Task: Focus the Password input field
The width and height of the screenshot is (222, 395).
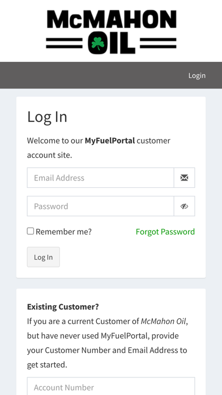Action: (x=100, y=207)
